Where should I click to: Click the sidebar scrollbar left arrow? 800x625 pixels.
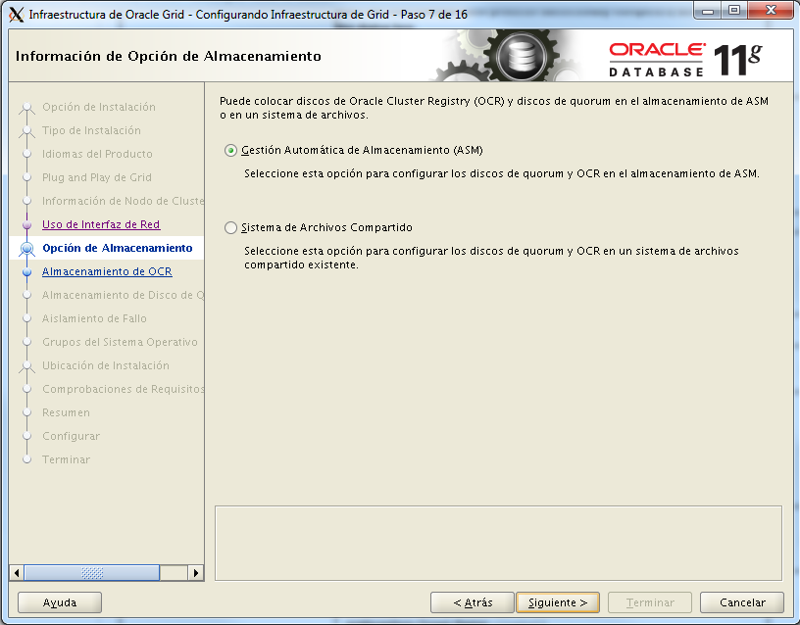[17, 573]
